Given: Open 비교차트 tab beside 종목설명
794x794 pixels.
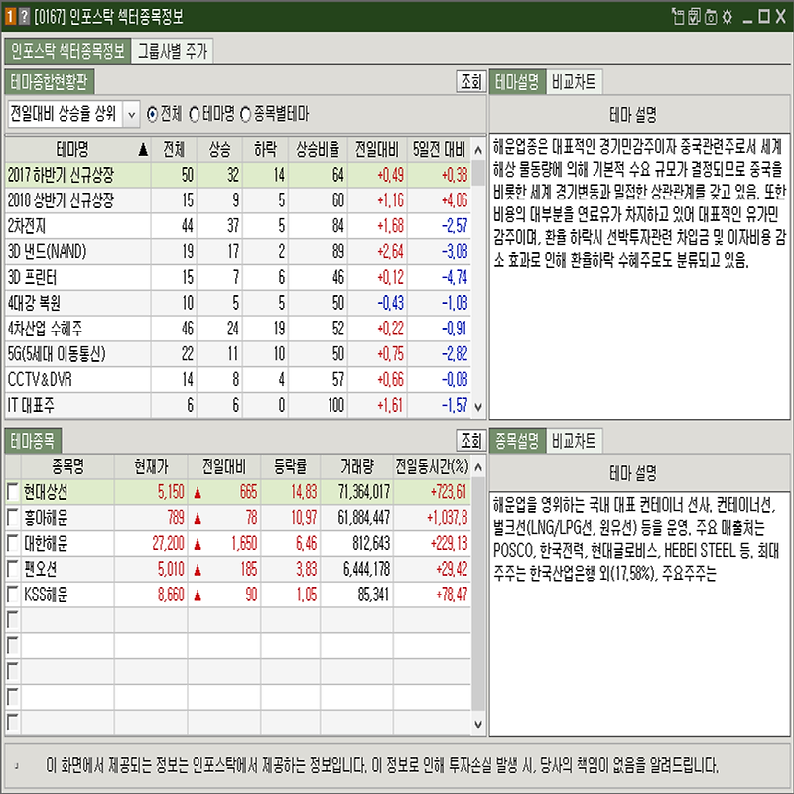Looking at the screenshot, I should pos(575,440).
